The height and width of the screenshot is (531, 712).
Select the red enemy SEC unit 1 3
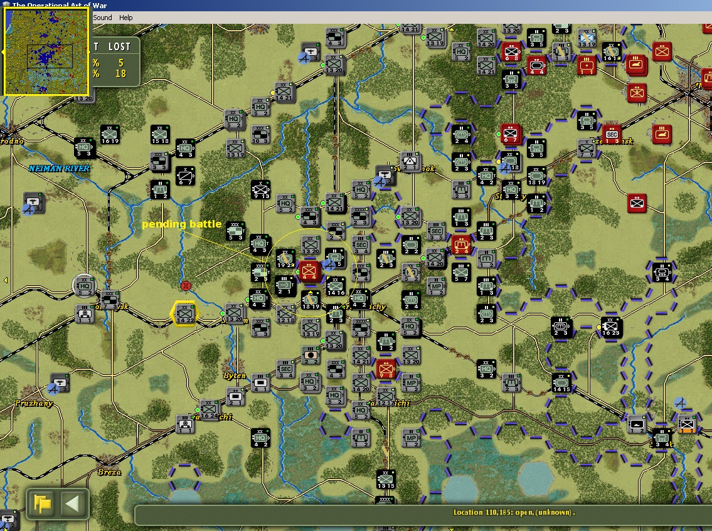(x=612, y=135)
